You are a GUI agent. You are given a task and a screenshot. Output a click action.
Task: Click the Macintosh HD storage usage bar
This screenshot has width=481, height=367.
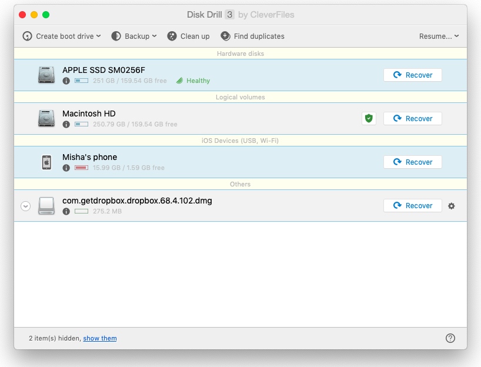click(81, 124)
